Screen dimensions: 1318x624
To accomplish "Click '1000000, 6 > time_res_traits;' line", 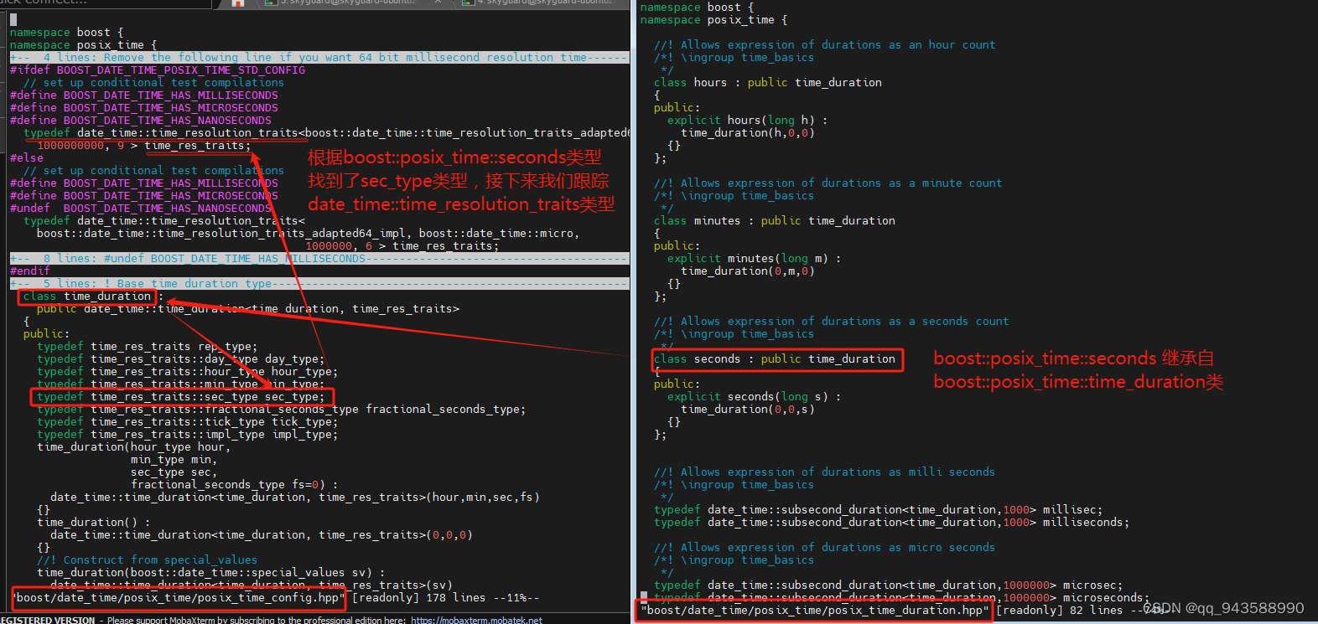I will click(402, 245).
